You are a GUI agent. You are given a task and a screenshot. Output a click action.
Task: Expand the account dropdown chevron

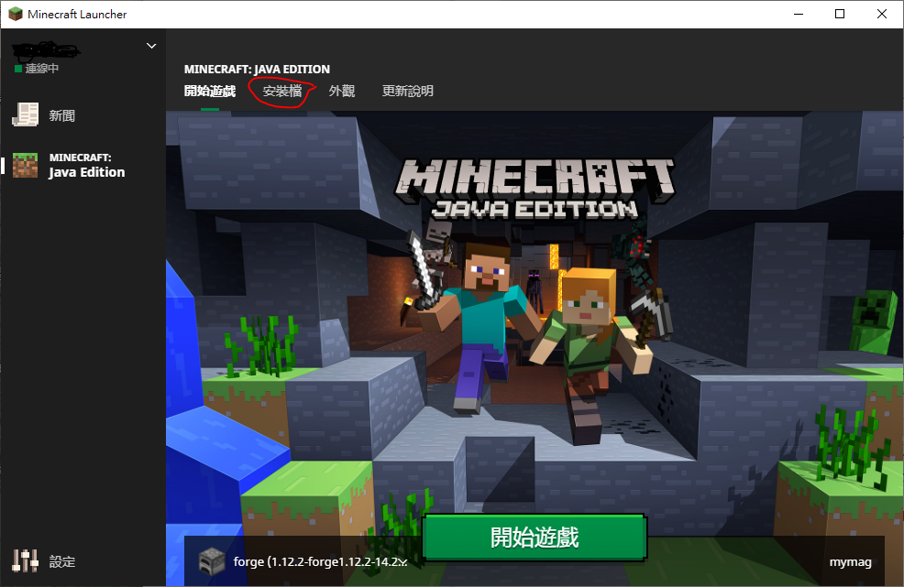pos(151,46)
